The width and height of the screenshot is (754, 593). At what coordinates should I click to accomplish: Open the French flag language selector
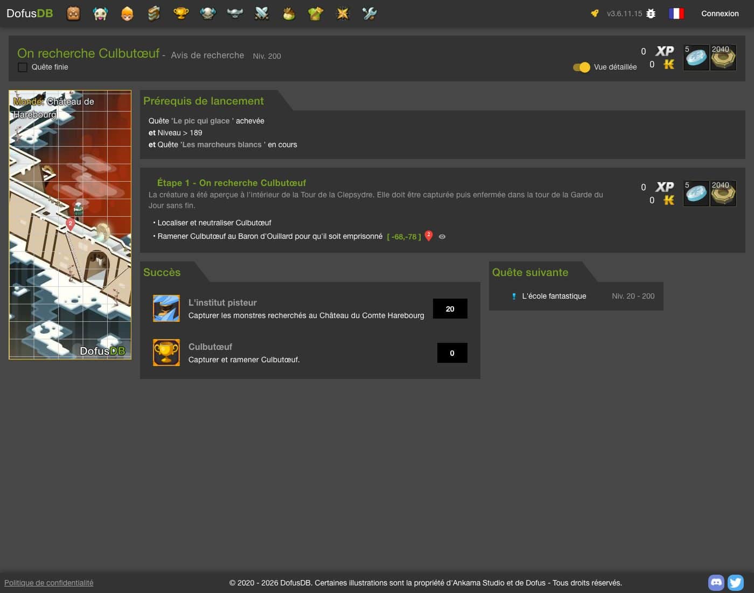676,13
